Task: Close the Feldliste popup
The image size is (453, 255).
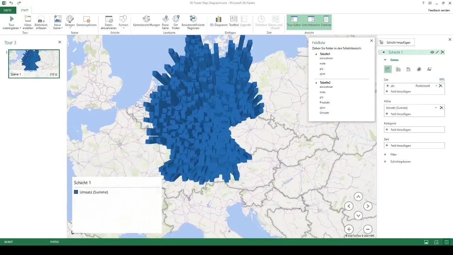Action: pyautogui.click(x=371, y=41)
